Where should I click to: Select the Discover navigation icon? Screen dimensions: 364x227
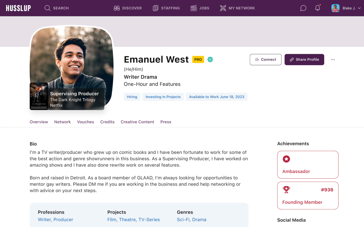tap(117, 8)
